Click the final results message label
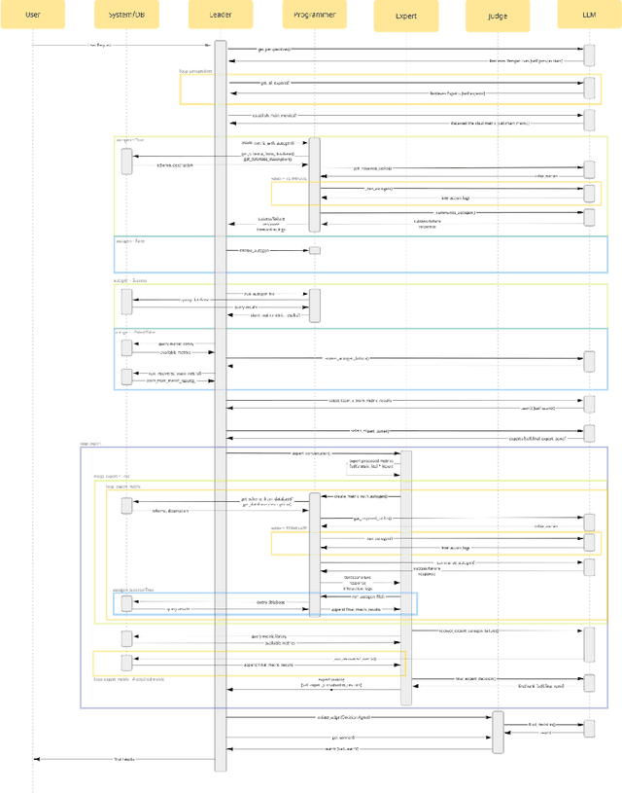622x793 pixels. (124, 759)
